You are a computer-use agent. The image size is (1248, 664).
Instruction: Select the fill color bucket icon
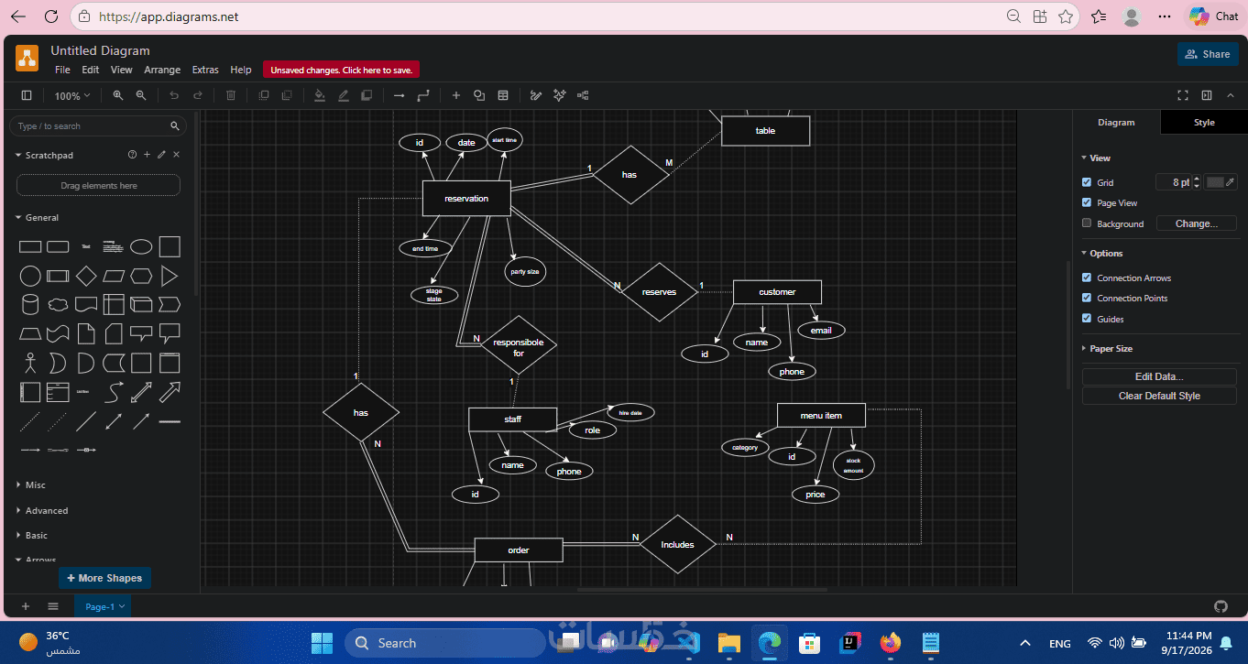[x=320, y=95]
